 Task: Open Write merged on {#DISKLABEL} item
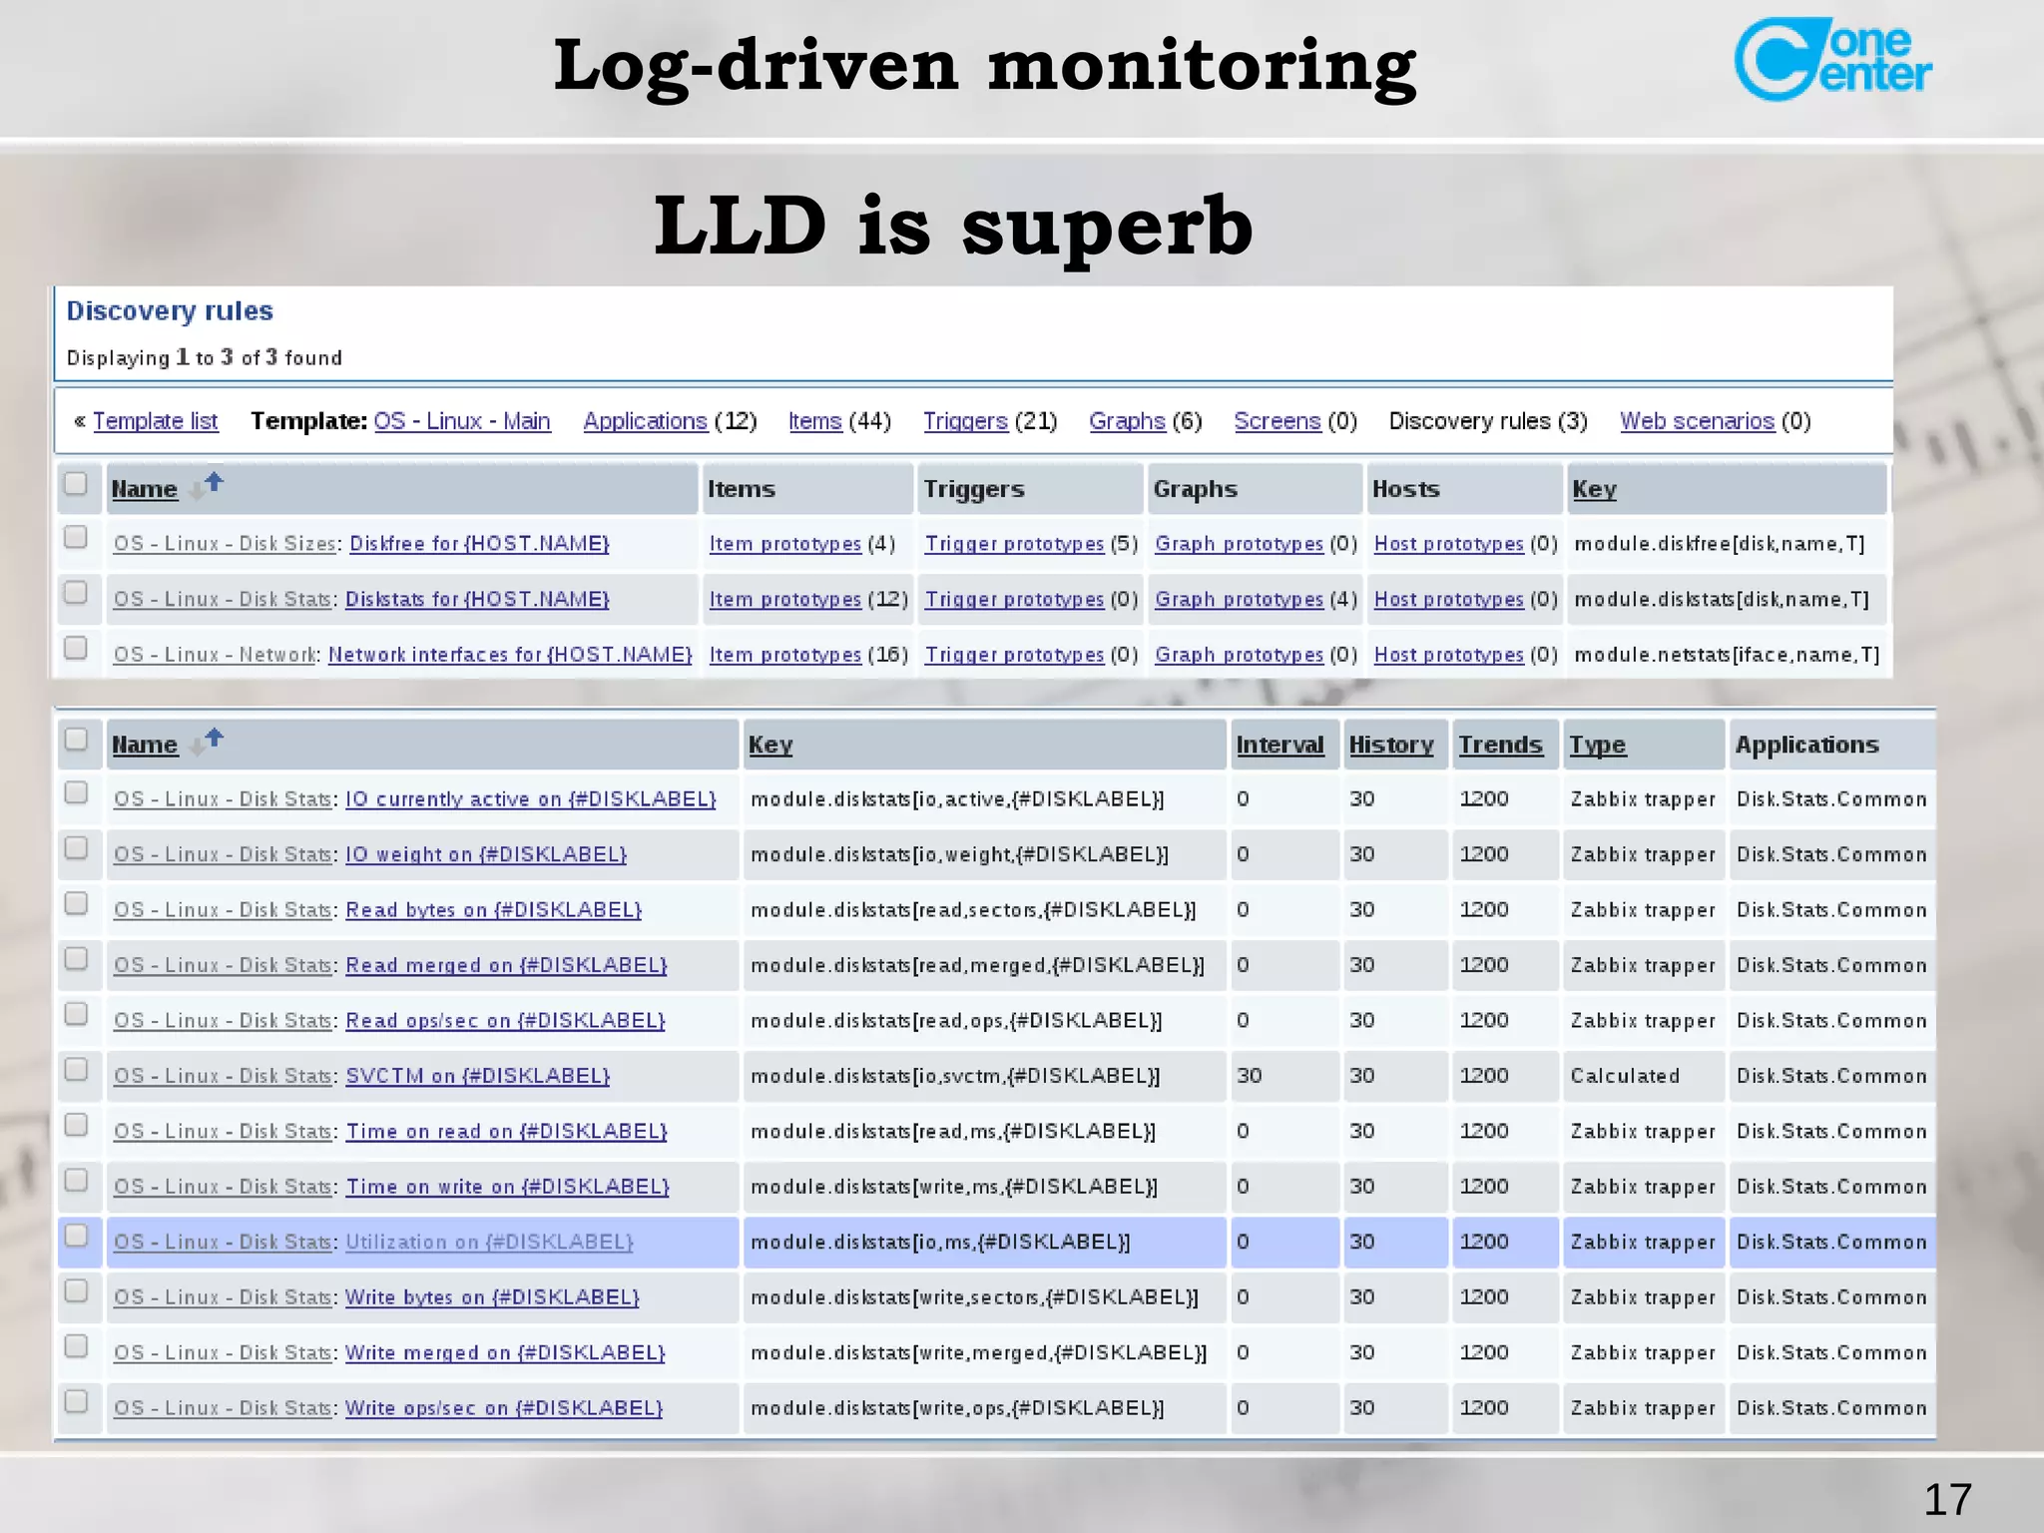505,1353
